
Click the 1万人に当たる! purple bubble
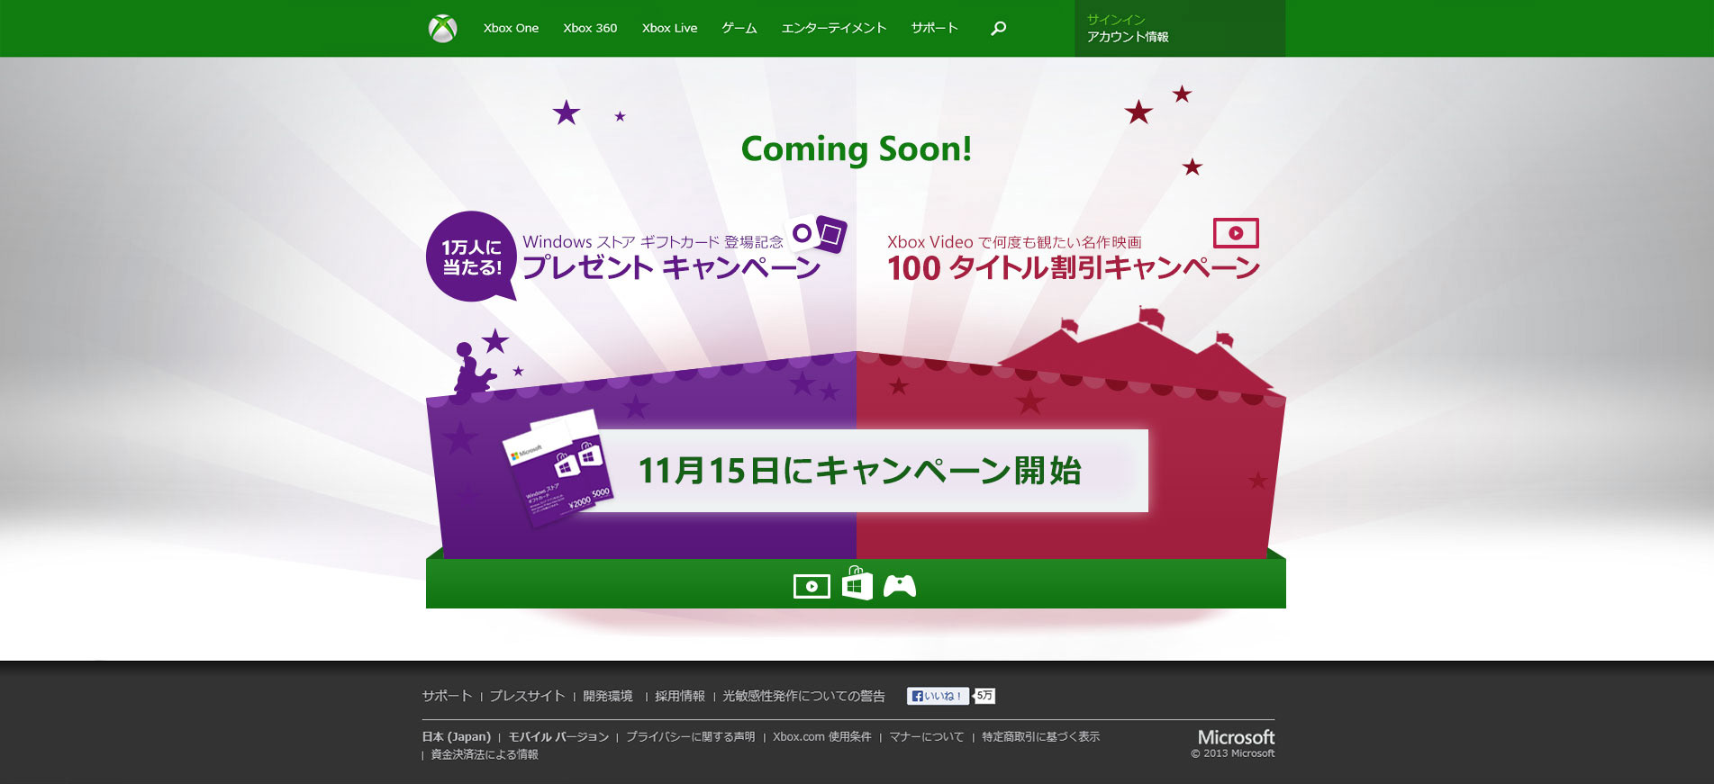tap(471, 257)
